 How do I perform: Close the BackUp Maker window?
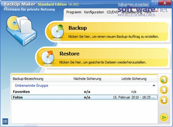point(165,3)
